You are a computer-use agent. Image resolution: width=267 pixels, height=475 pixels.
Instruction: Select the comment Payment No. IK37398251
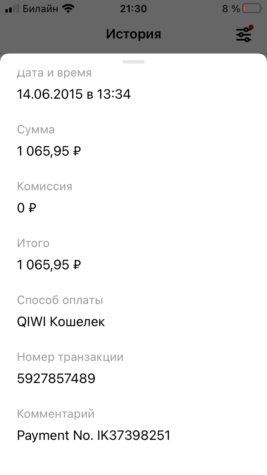[94, 435]
